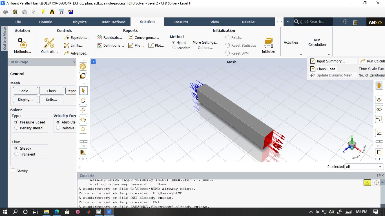Open Residuals... report settings
Screen dimensions: 385x216
(110, 37)
